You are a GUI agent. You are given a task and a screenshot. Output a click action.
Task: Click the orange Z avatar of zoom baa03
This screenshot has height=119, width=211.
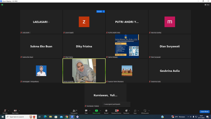(x=84, y=22)
